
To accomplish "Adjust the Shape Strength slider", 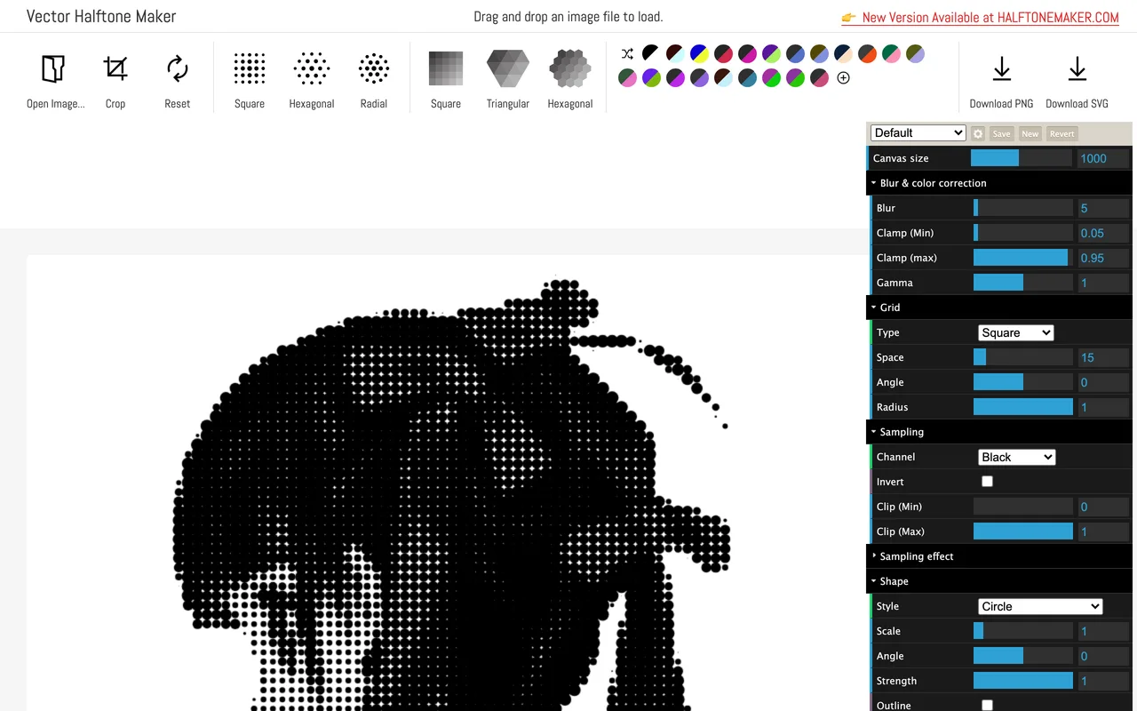I will pyautogui.click(x=1023, y=681).
